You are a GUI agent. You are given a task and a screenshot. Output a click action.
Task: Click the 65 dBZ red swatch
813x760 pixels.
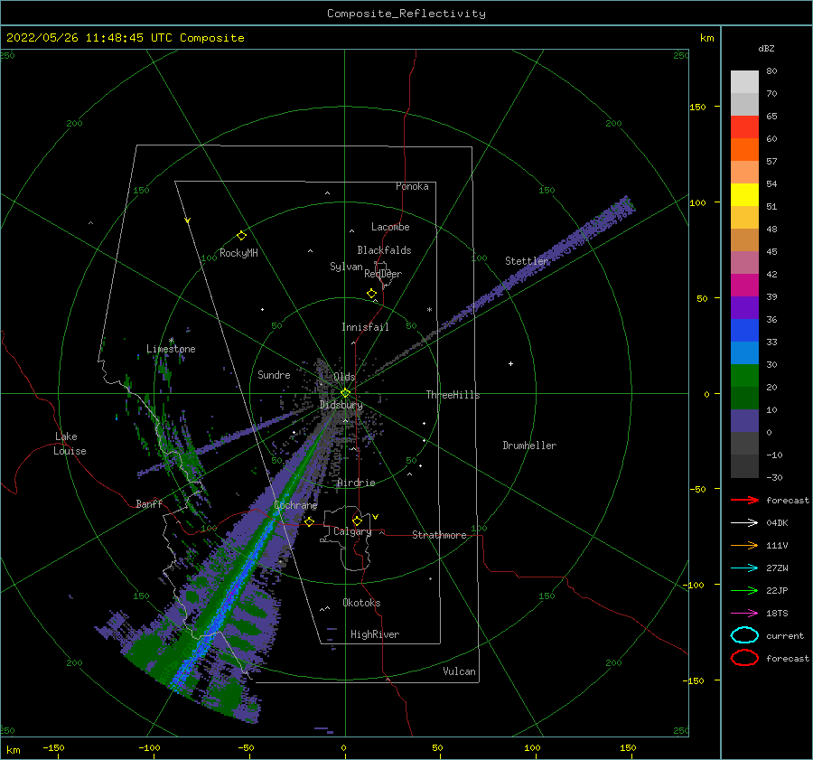[744, 127]
